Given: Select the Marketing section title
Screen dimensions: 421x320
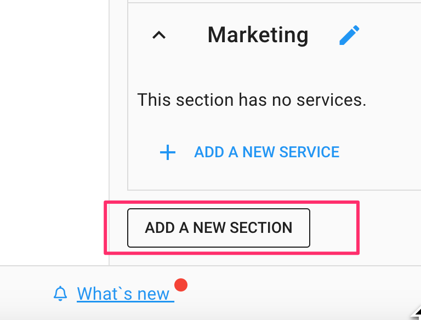Looking at the screenshot, I should (x=258, y=35).
